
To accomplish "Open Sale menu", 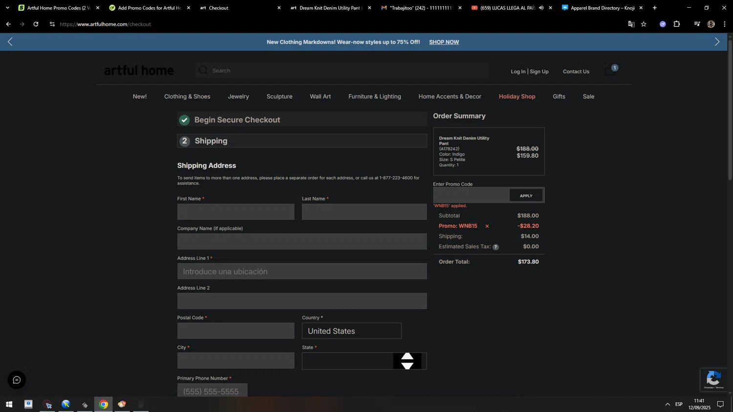I will [589, 97].
